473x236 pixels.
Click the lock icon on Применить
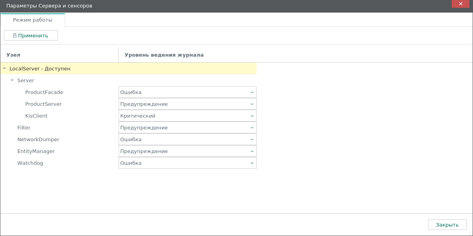[15, 35]
